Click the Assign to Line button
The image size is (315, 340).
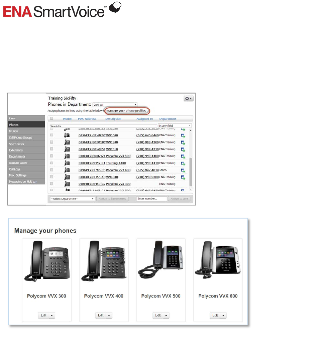coord(179,199)
